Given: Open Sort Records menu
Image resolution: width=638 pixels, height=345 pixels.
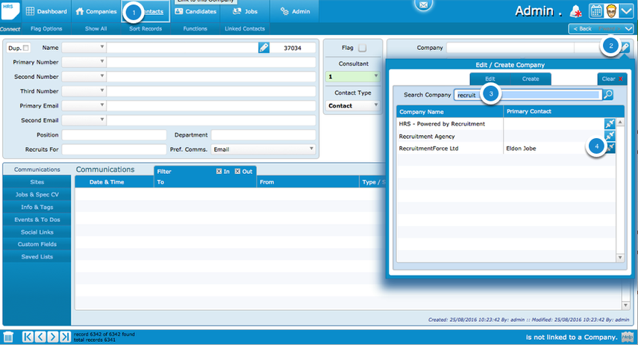Looking at the screenshot, I should pyautogui.click(x=146, y=28).
